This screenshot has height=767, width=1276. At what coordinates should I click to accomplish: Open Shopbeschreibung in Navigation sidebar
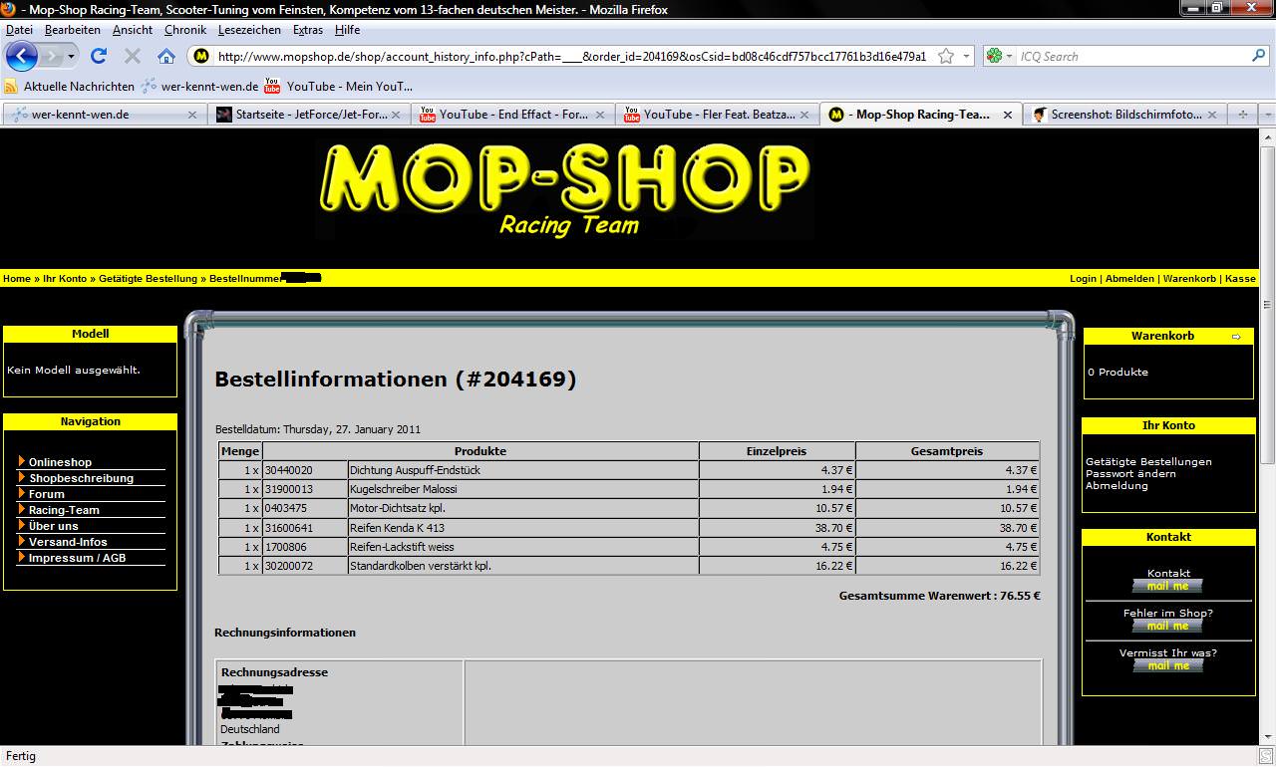tap(81, 478)
